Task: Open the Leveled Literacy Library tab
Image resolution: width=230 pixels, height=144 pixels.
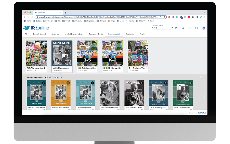Action: tap(74, 34)
